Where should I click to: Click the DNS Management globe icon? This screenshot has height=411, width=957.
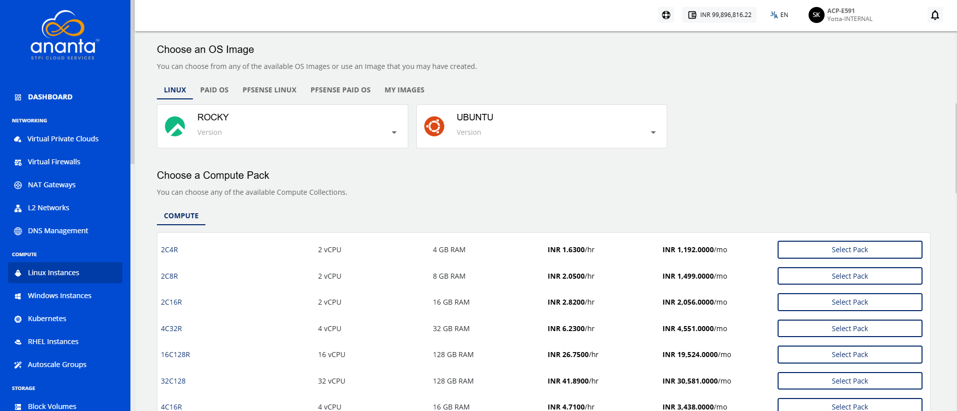[18, 231]
